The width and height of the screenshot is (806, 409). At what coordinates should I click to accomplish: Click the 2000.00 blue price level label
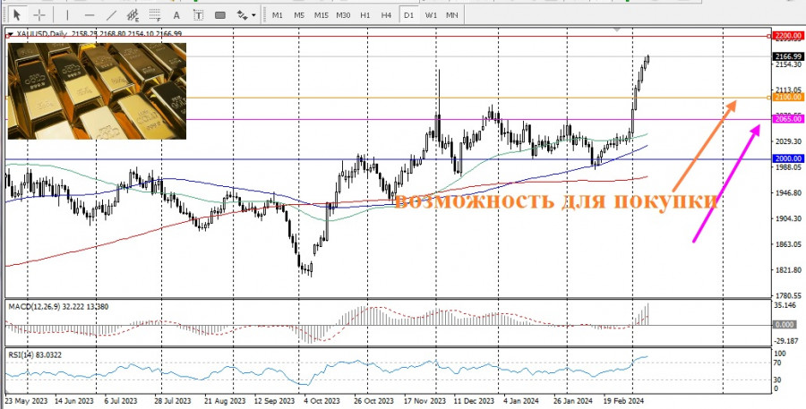tap(788, 158)
